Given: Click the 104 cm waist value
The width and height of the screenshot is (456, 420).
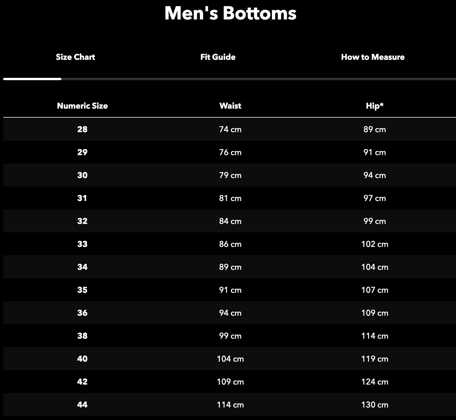Looking at the screenshot, I should click(x=230, y=359).
